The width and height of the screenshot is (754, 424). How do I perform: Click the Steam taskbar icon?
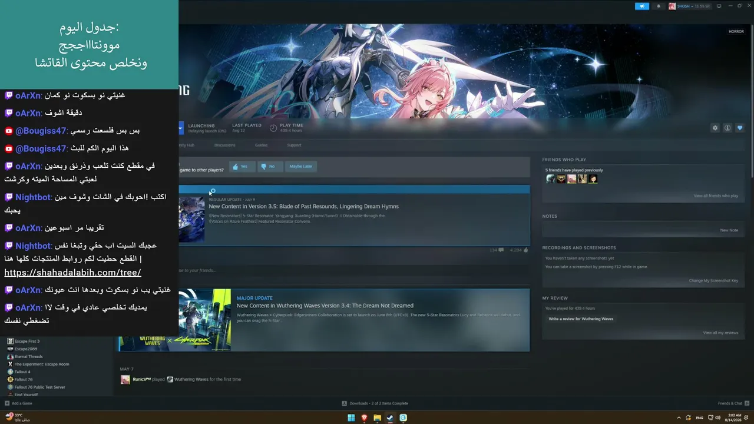click(390, 418)
